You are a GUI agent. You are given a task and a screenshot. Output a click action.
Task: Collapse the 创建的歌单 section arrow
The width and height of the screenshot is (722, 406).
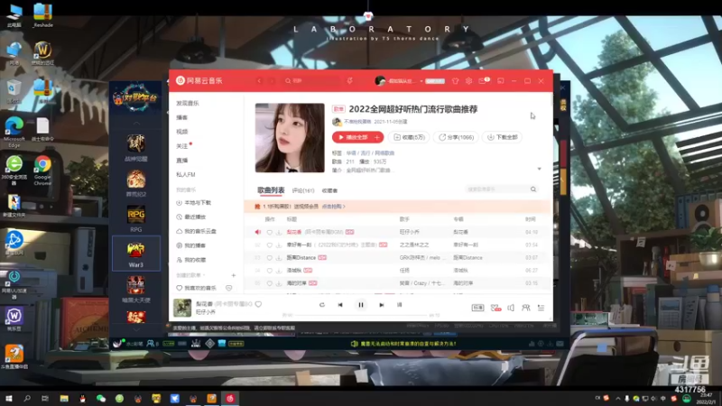204,275
